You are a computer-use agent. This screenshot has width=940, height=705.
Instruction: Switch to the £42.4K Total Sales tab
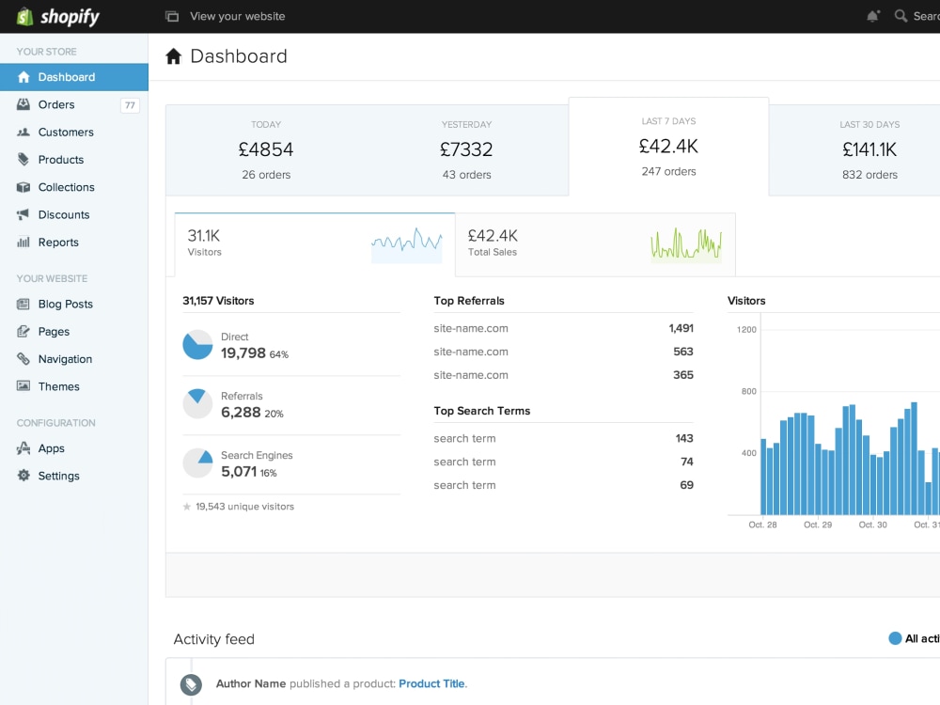tap(595, 244)
